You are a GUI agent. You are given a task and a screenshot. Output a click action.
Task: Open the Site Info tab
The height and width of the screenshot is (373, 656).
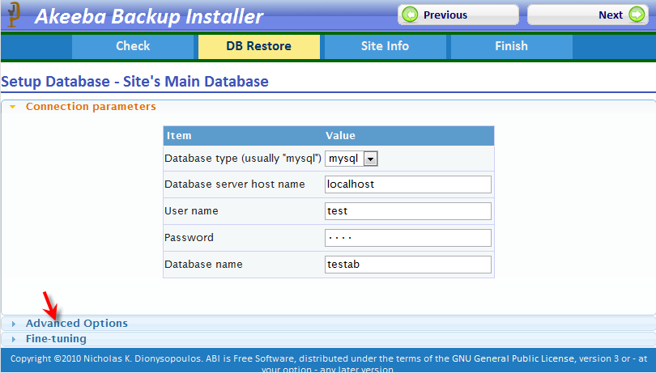(x=386, y=46)
